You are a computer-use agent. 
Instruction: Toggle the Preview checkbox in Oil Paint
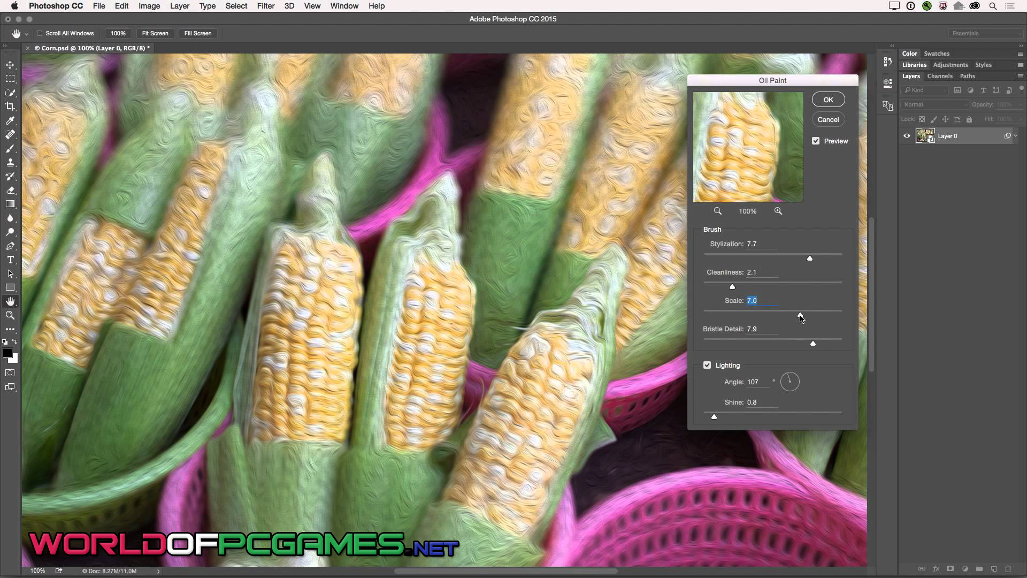(816, 141)
